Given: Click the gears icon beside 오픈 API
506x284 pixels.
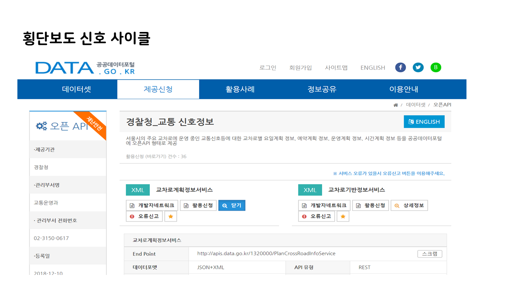Looking at the screenshot, I should (41, 126).
